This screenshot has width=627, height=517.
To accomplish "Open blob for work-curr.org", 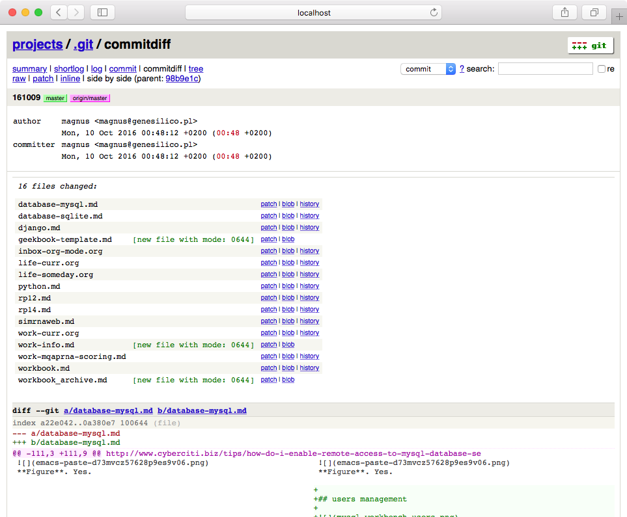I will tap(288, 333).
